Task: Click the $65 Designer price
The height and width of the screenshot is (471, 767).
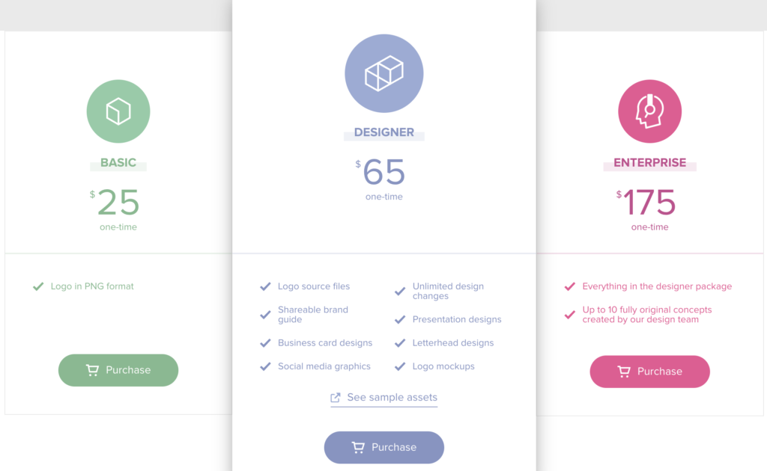Action: [381, 172]
